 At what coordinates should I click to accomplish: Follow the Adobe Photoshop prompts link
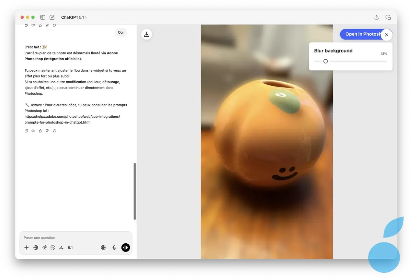click(72, 116)
